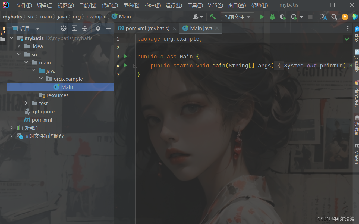The width and height of the screenshot is (359, 224).
Task: Collapse the org.example package
Action: 41,79
